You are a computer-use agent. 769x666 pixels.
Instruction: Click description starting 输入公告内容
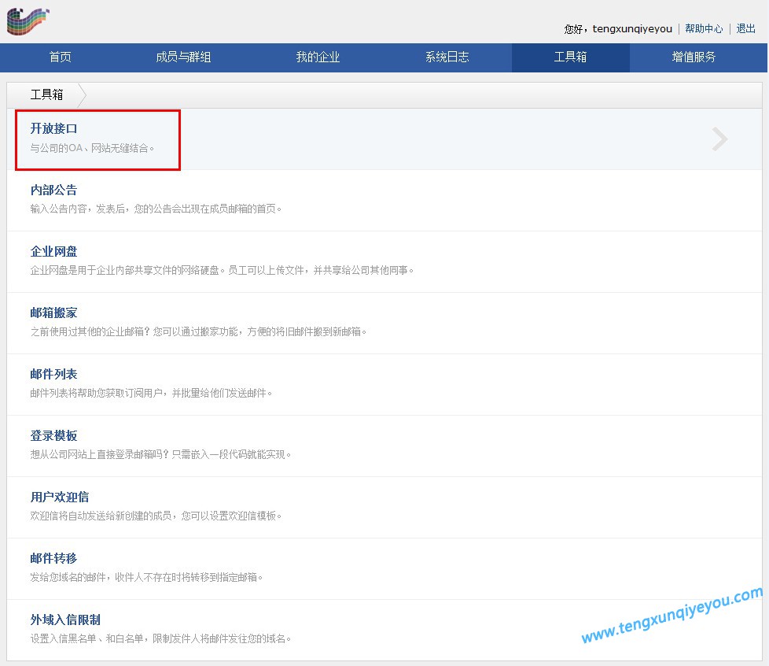pyautogui.click(x=156, y=209)
